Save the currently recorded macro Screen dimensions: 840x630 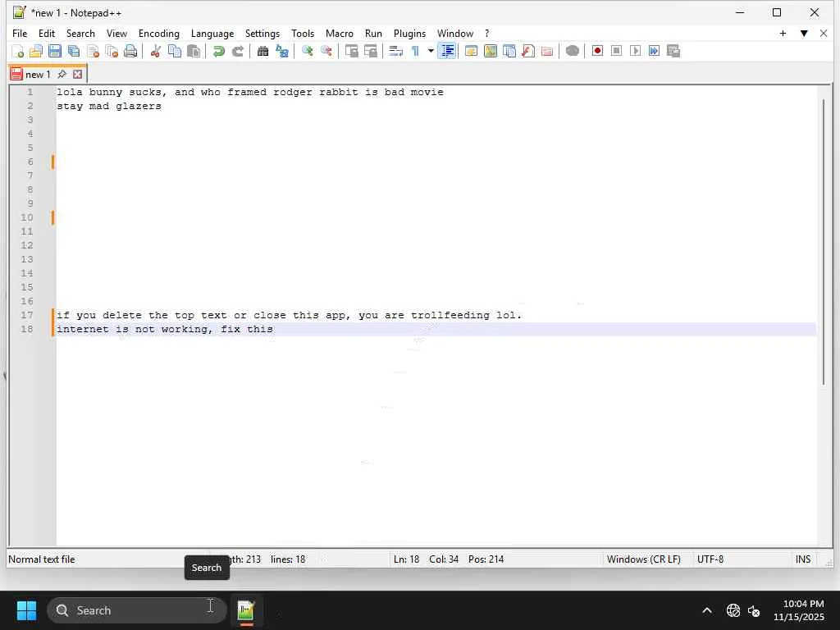(x=673, y=51)
